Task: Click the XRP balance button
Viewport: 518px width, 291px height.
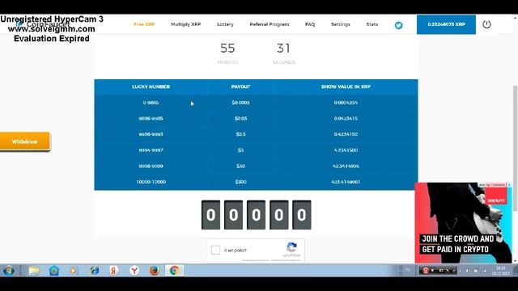Action: 446,24
